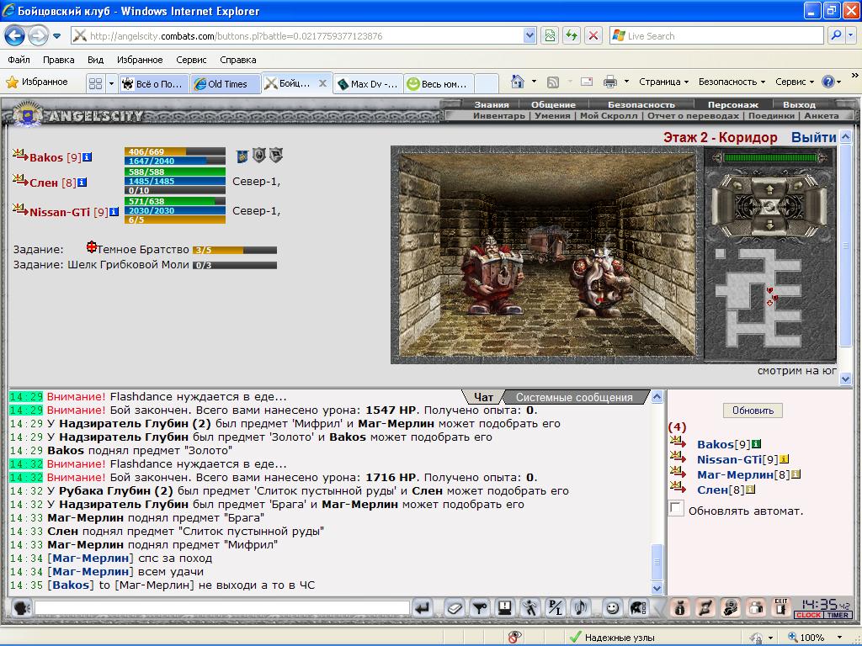Open IE home page icon

pyautogui.click(x=518, y=82)
